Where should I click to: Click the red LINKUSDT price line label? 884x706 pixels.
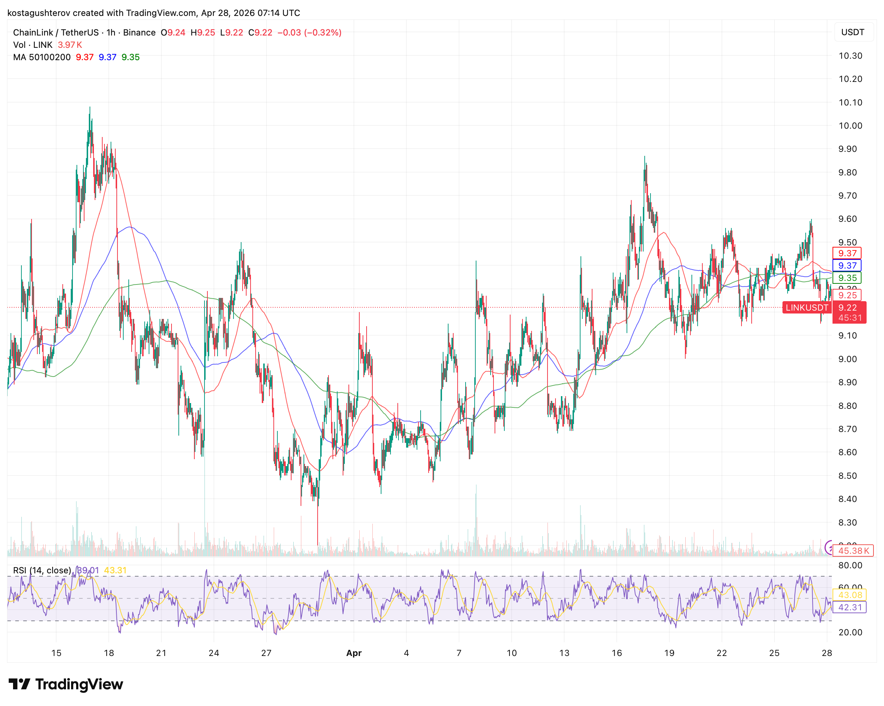click(x=806, y=307)
